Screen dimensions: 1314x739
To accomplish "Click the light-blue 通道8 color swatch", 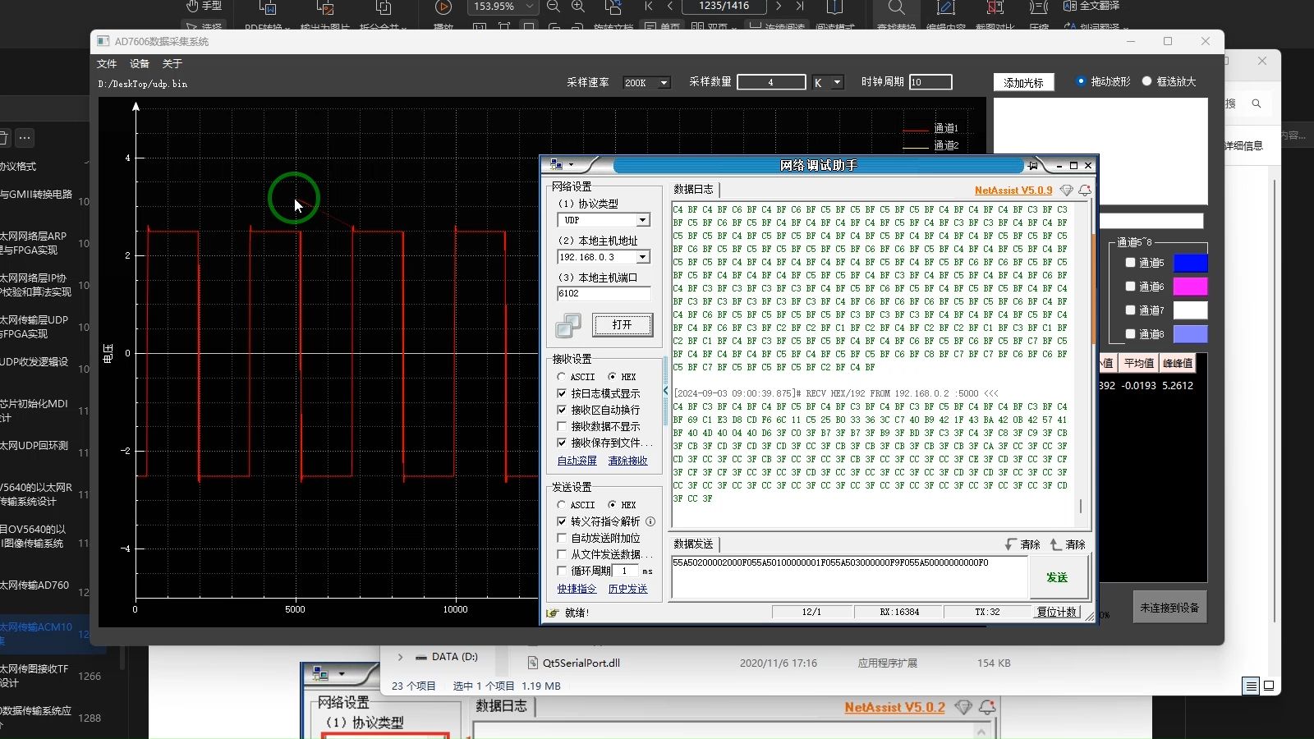I will coord(1190,334).
